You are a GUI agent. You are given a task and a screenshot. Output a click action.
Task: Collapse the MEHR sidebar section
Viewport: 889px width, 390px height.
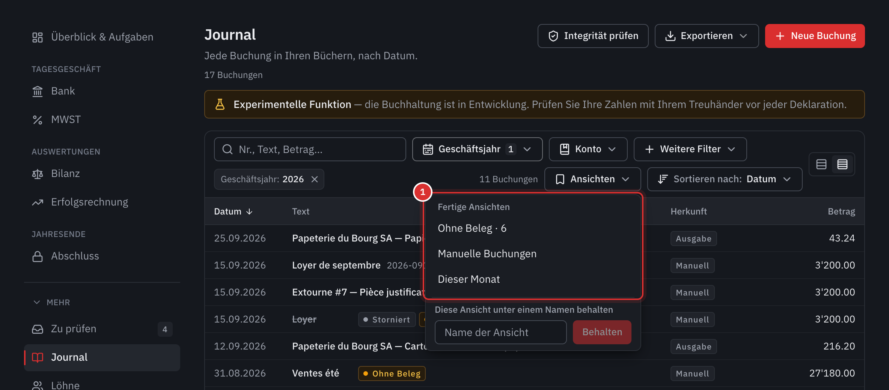click(x=52, y=302)
